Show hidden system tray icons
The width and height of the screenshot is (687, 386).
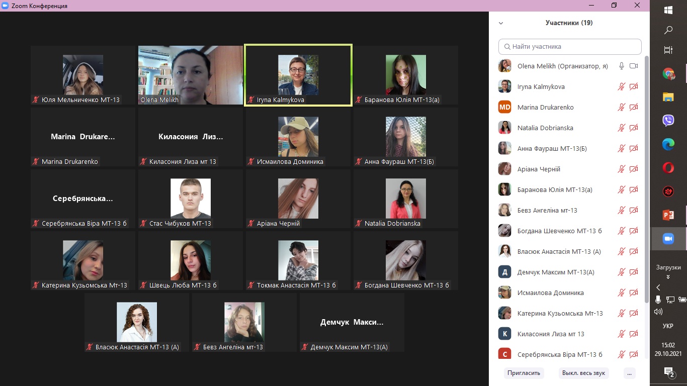coord(658,287)
